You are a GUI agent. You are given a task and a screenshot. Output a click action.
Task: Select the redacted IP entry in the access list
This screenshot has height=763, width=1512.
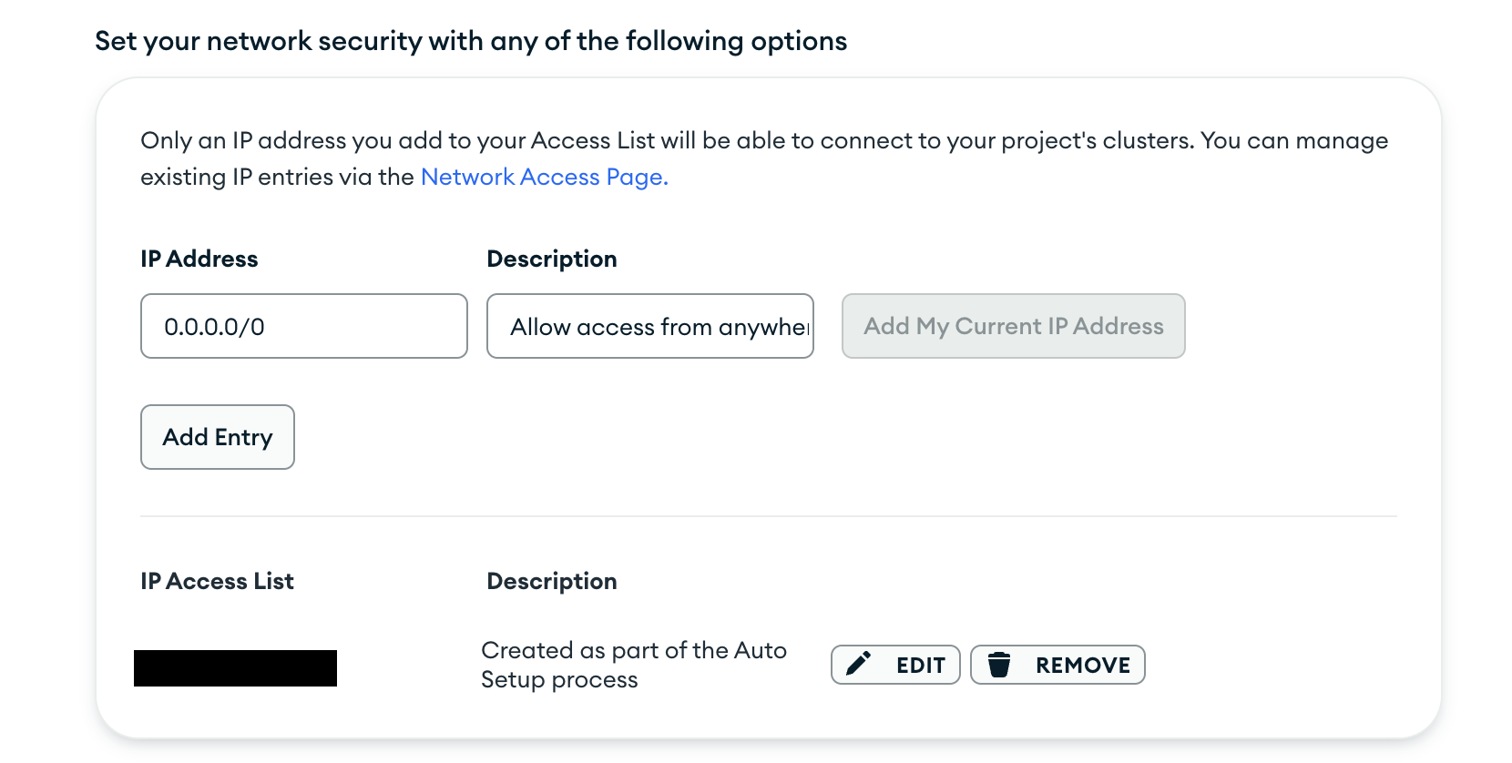point(237,667)
